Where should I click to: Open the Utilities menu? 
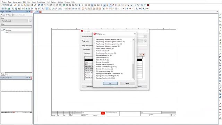coord(60,2)
